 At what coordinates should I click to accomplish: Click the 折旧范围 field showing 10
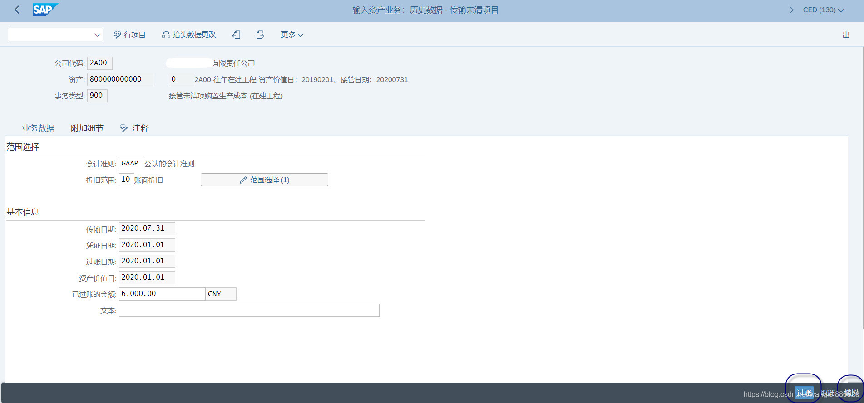[x=126, y=180]
